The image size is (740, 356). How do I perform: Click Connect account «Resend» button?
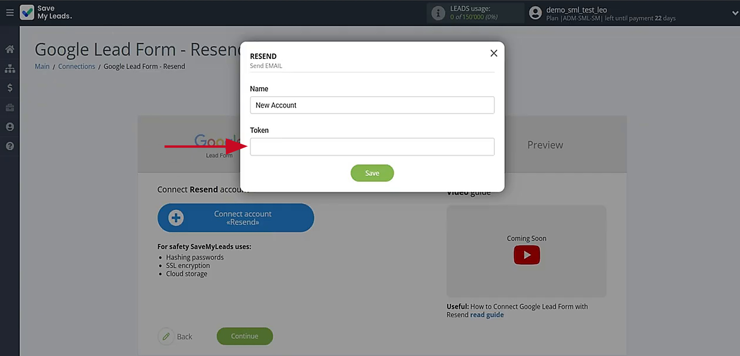point(236,218)
